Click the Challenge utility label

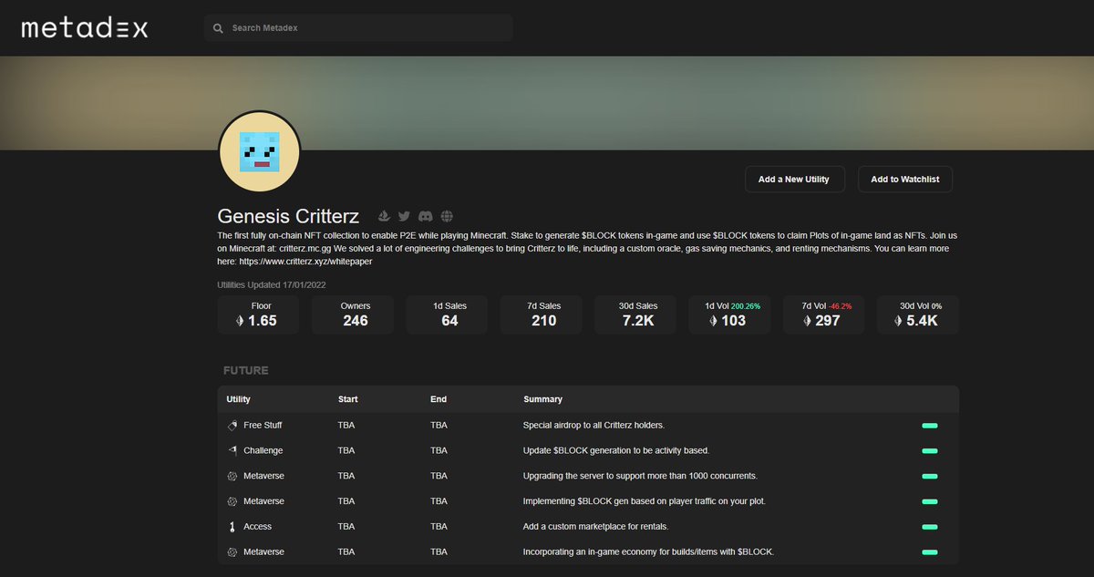point(263,450)
